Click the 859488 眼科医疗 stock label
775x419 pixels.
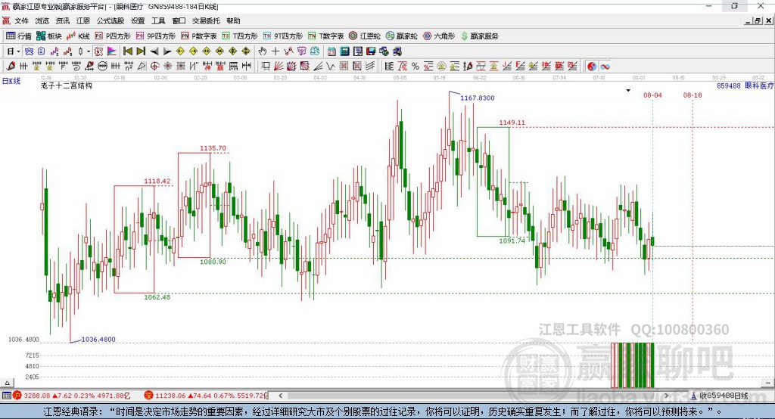(745, 85)
